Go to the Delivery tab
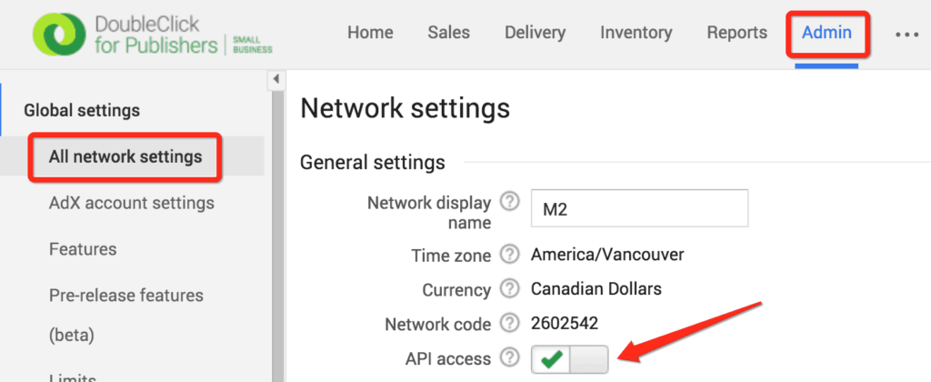 [535, 33]
